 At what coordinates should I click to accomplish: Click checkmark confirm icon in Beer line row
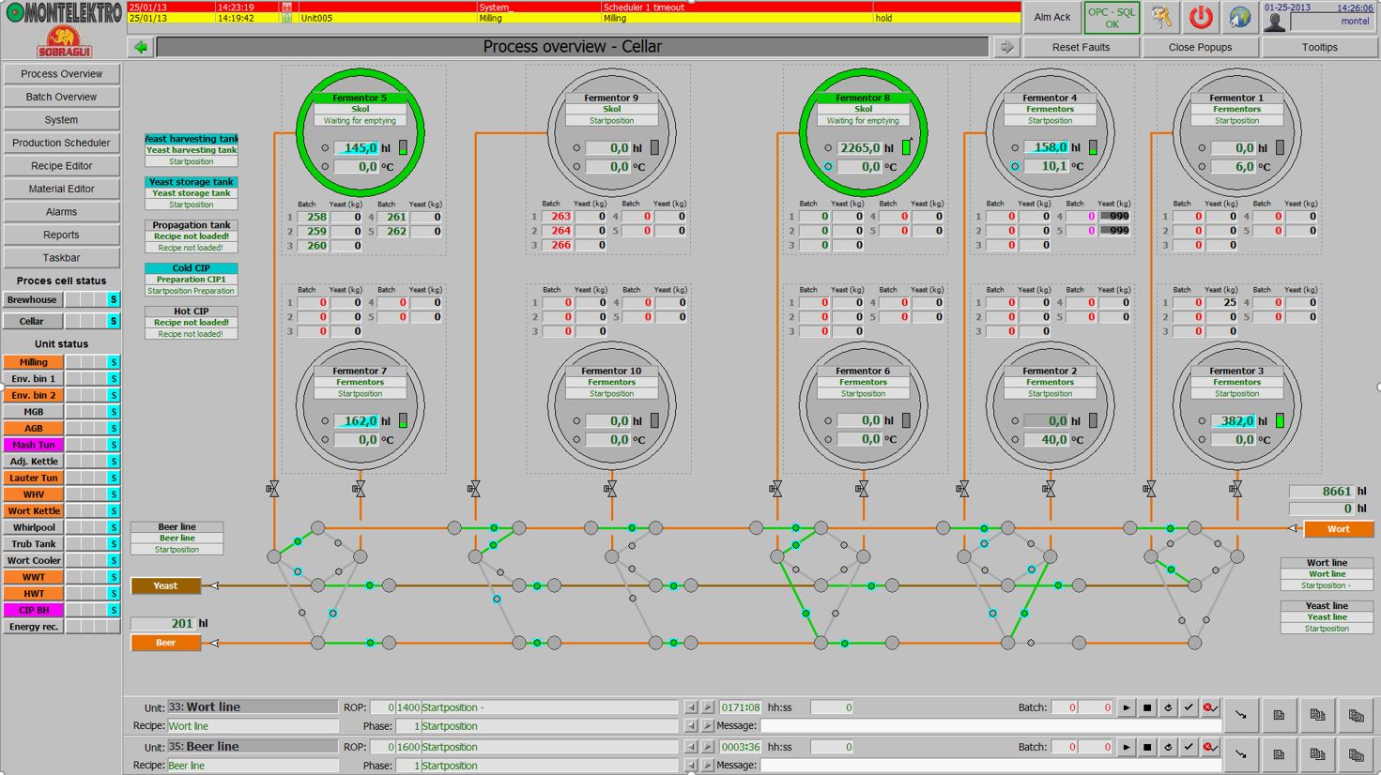pos(1189,748)
